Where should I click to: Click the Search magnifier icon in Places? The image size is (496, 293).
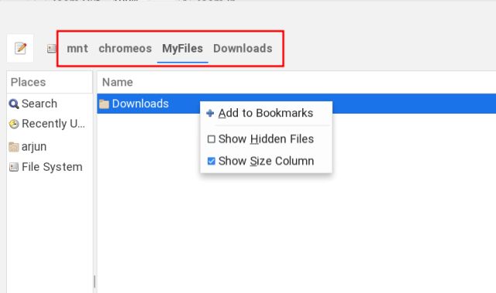(x=14, y=104)
